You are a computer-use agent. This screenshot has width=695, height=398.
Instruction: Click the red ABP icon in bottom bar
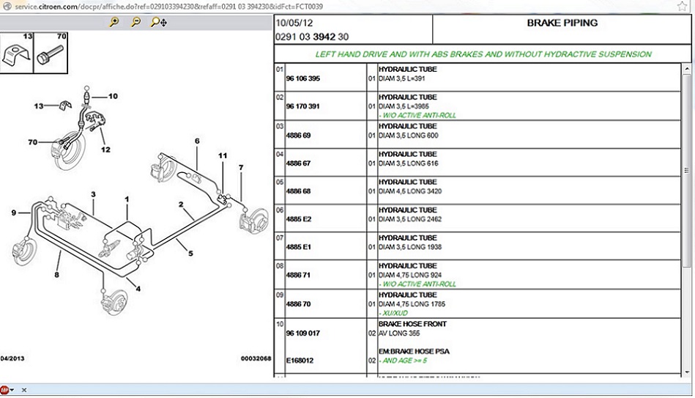pyautogui.click(x=6, y=390)
